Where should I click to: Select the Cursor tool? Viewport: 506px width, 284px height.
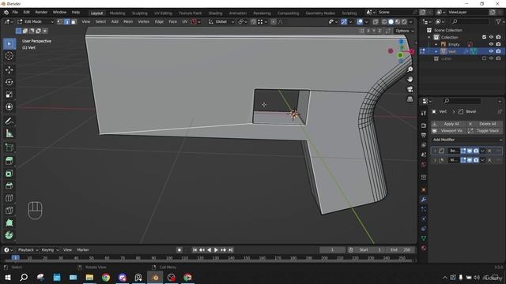tap(9, 56)
